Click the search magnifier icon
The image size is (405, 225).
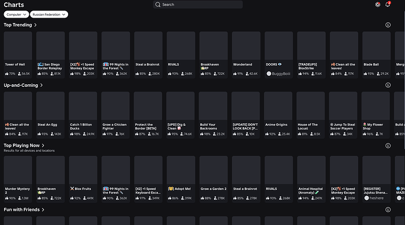coord(158,4)
